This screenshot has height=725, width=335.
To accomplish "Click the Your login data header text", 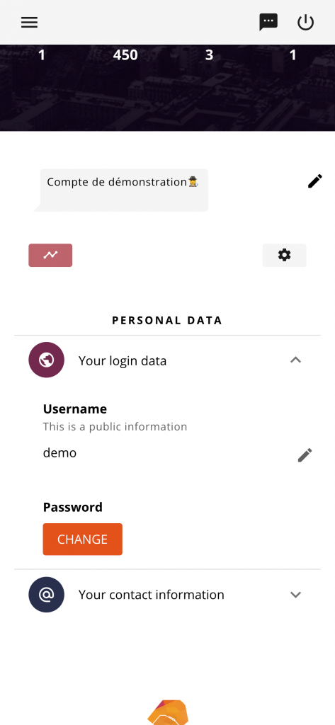I will tap(123, 360).
